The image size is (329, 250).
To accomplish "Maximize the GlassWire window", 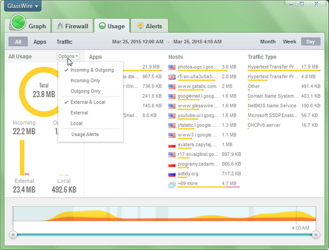I will click(x=301, y=4).
